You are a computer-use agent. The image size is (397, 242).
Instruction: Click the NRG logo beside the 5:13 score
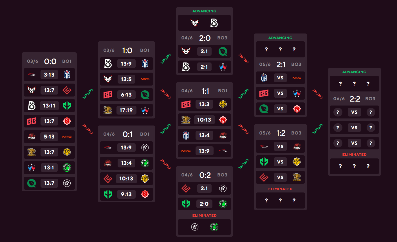[67, 136]
